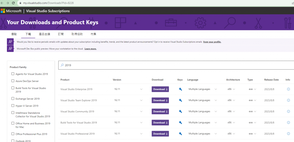Open info icon for Visual Studio Professional 2019
The width and height of the screenshot is (294, 142).
[288, 134]
